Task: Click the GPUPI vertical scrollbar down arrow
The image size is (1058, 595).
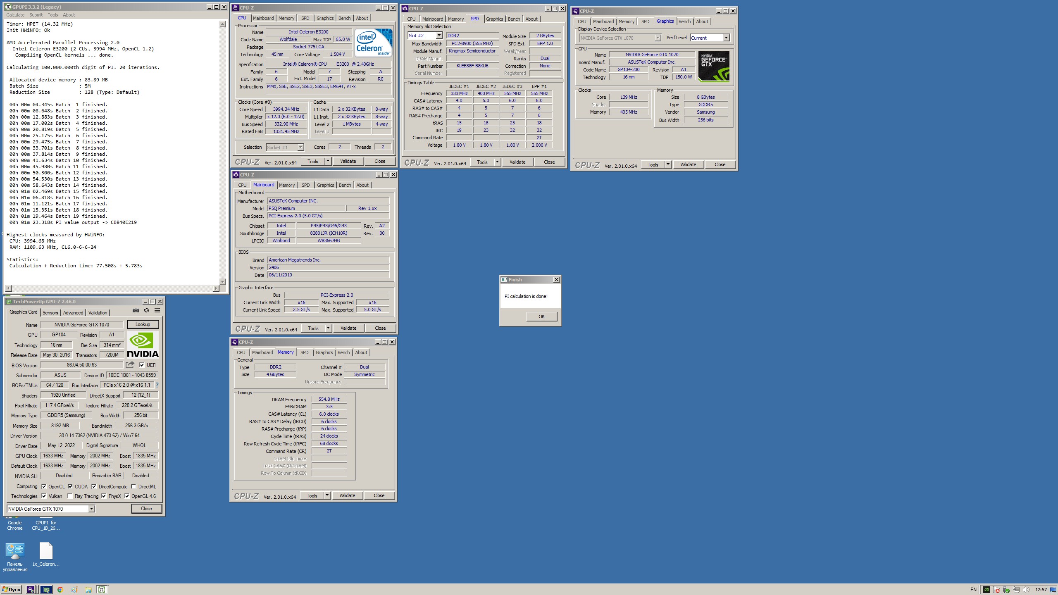Action: click(223, 281)
